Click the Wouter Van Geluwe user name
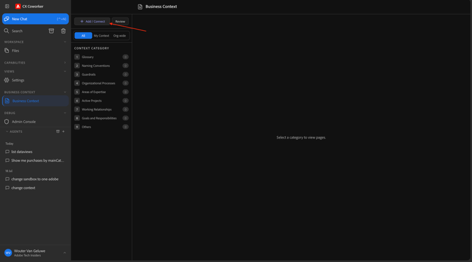This screenshot has width=472, height=262. 30,251
